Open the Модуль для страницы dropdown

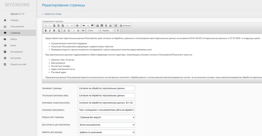[x=106, y=117]
